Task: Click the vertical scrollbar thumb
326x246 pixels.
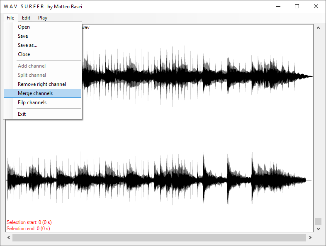Action: [318, 222]
